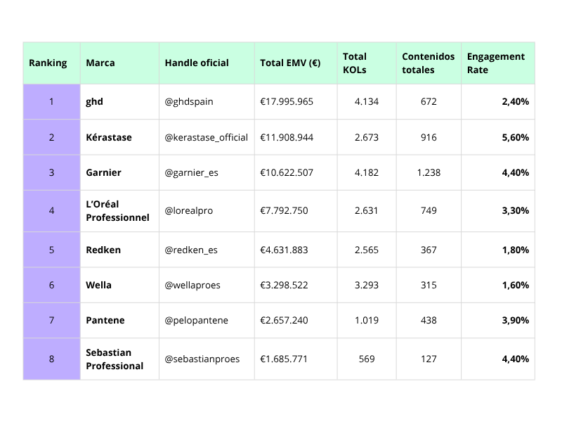
Task: Click the Ranking column header
Action: click(48, 63)
